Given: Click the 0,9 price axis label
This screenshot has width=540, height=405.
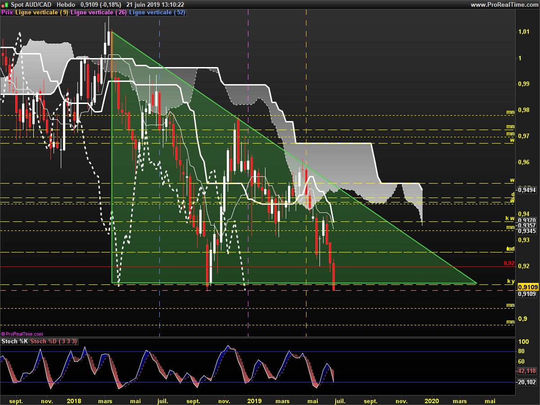Looking at the screenshot, I should [522, 319].
